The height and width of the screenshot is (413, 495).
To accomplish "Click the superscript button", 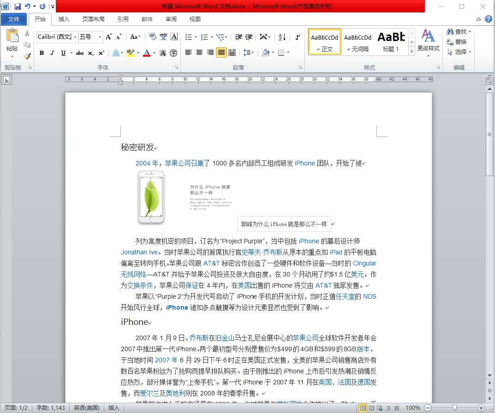I will coord(101,53).
